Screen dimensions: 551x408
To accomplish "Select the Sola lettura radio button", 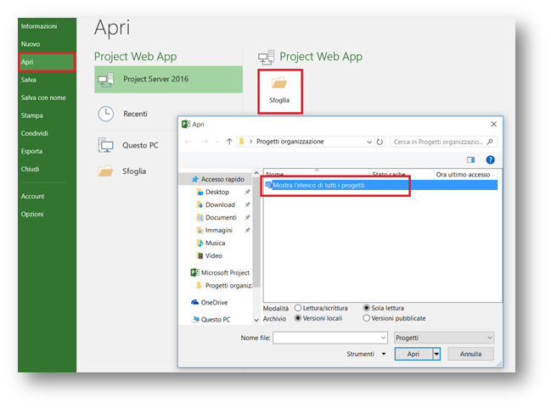I will (367, 308).
